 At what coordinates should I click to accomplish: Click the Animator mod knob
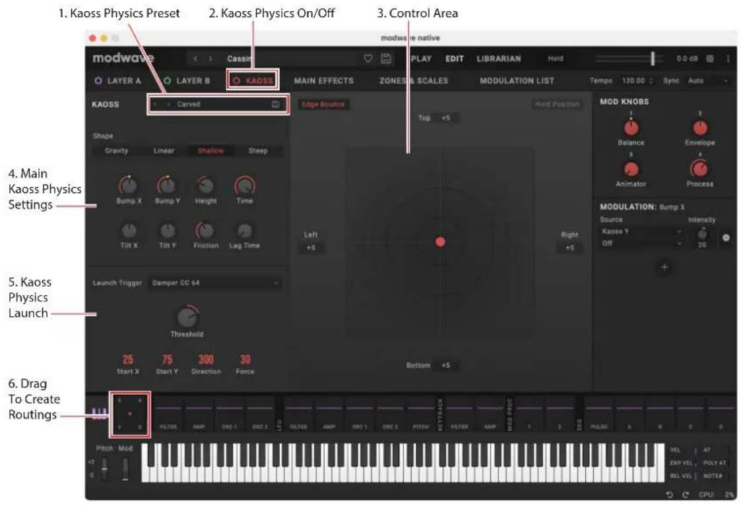[631, 169]
